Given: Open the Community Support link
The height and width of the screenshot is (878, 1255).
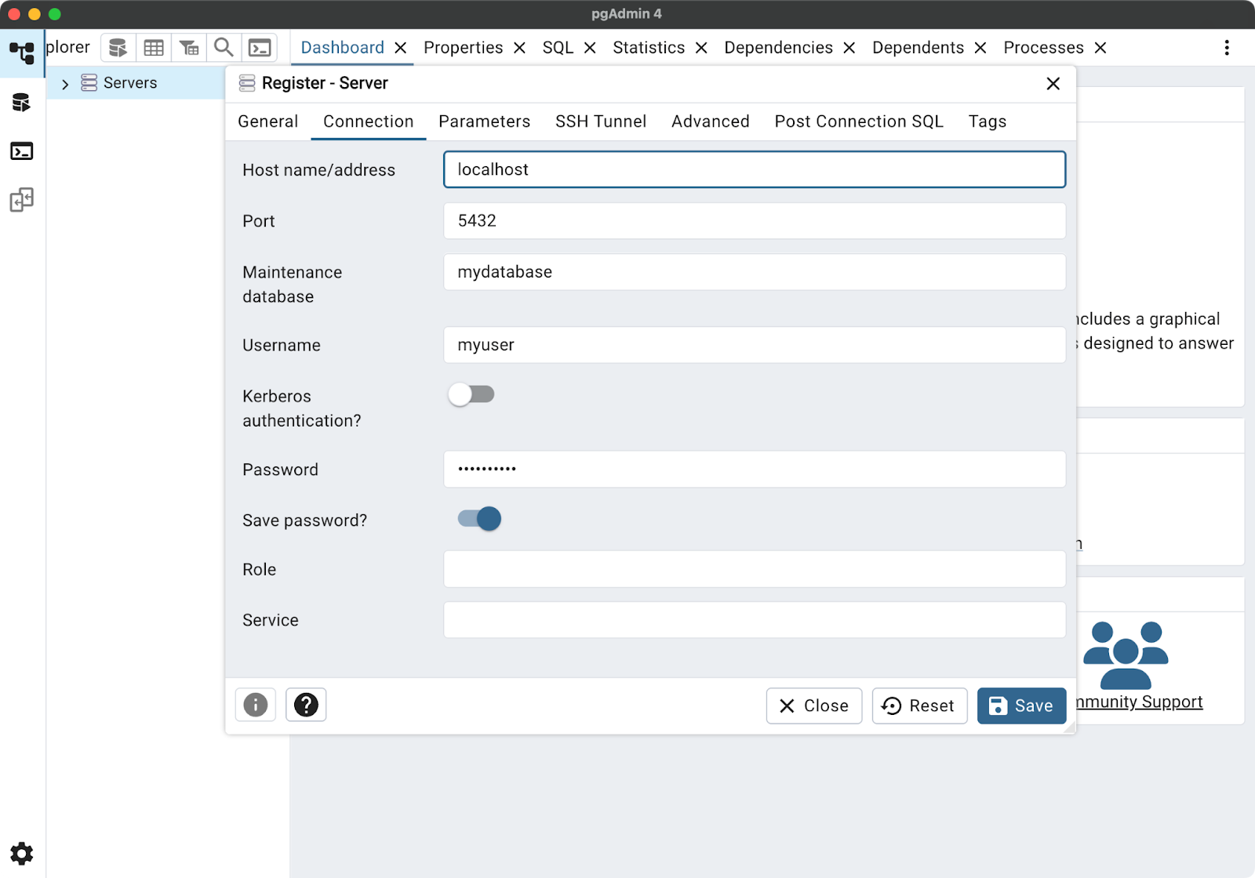Looking at the screenshot, I should tap(1140, 702).
